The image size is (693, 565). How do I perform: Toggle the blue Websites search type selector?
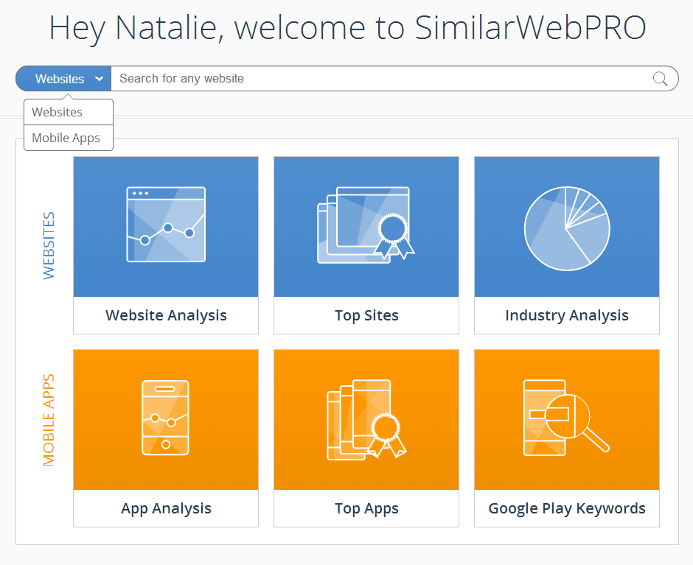pyautogui.click(x=63, y=79)
